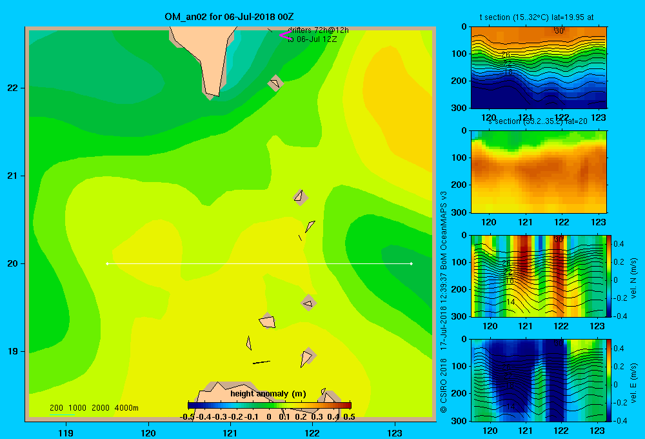
Task: Open the eastward velocity section panel
Action: pos(539,380)
